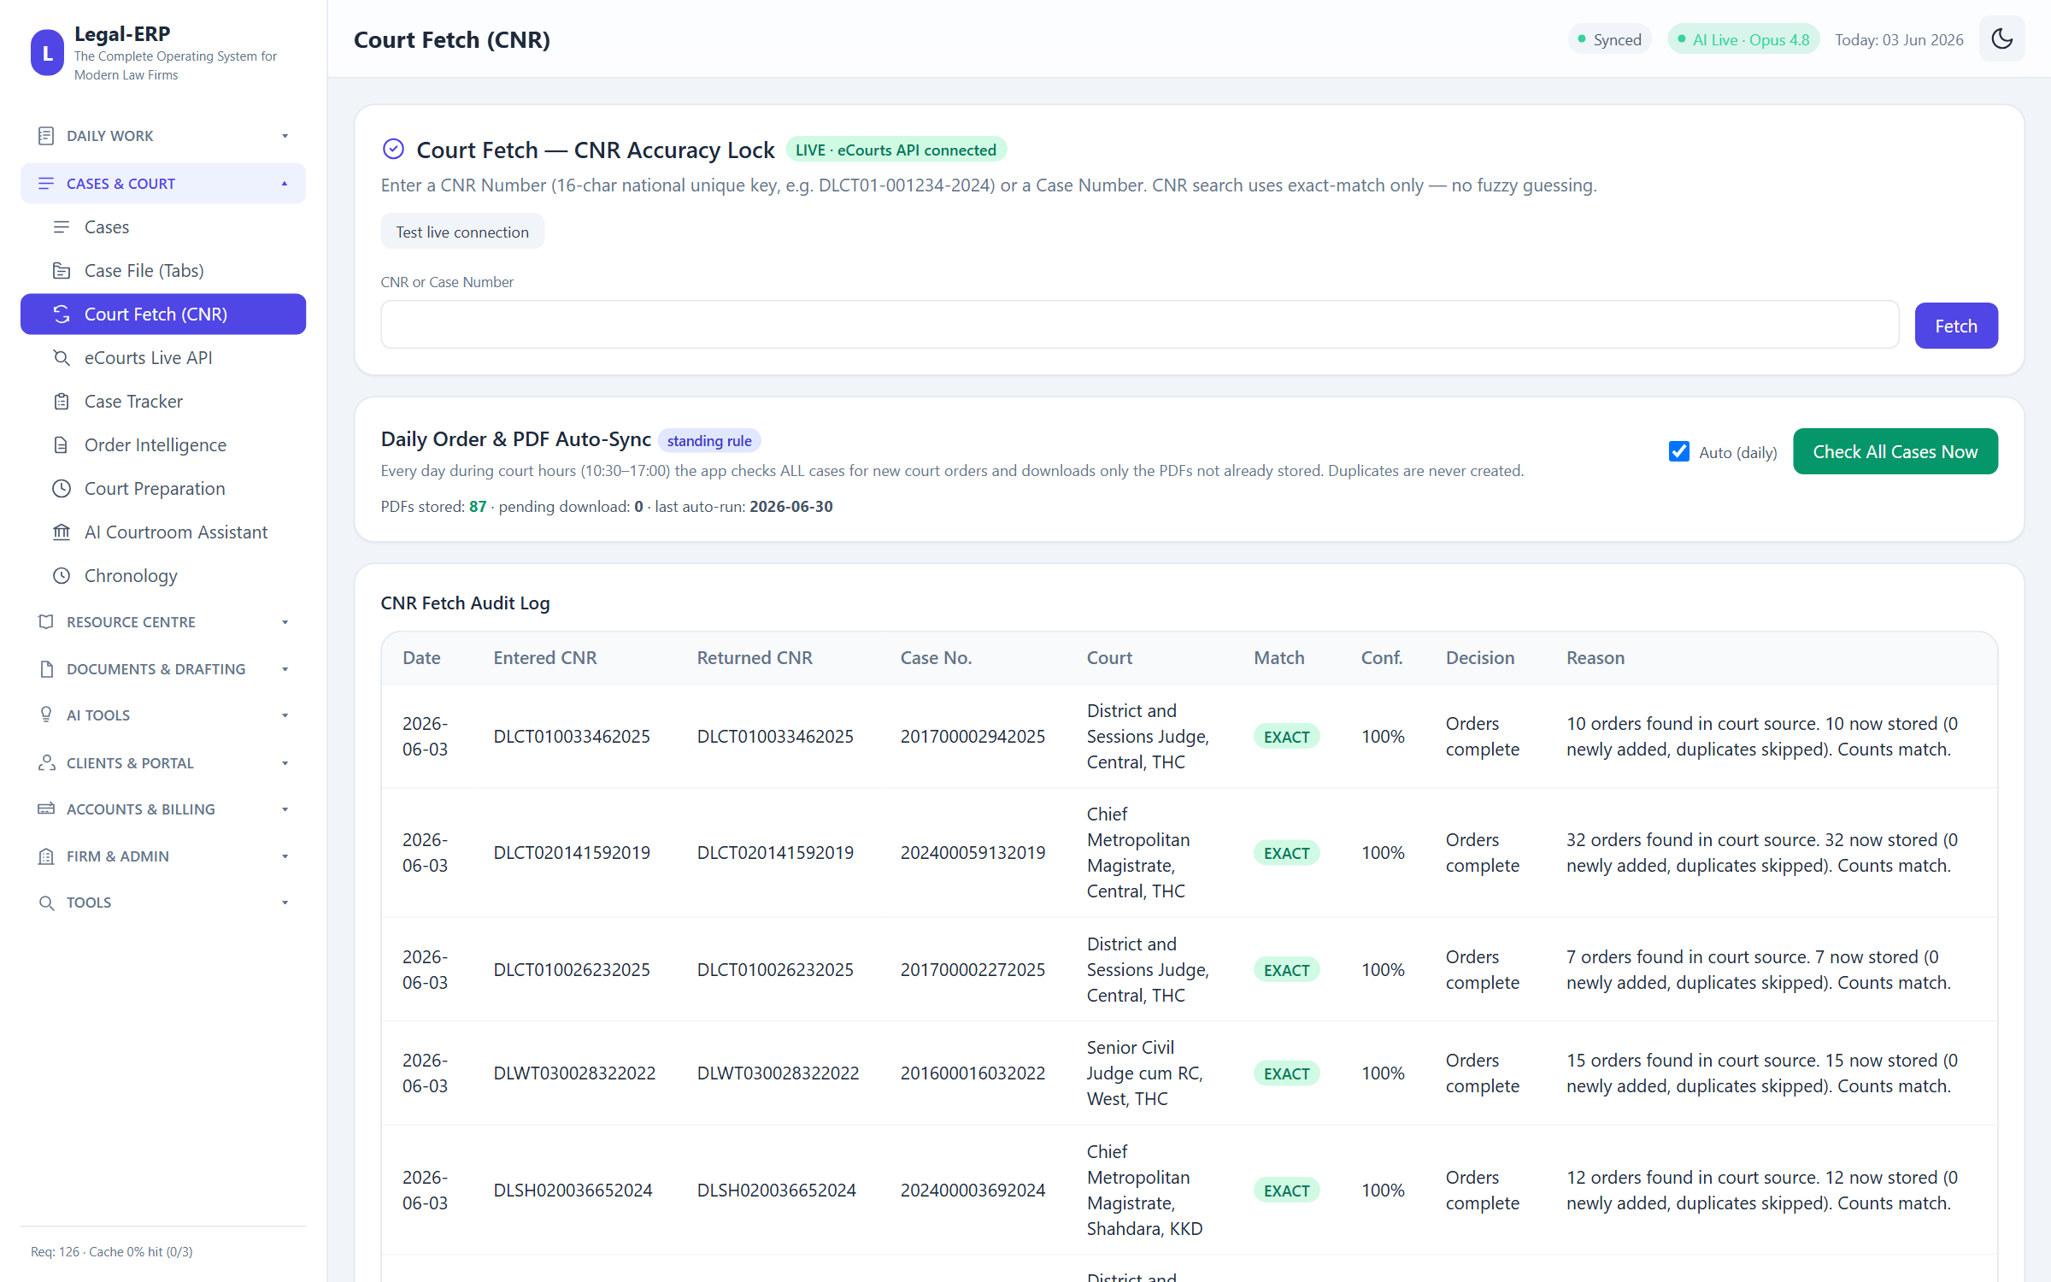The image size is (2051, 1282).
Task: Open Court Preparation page
Action: (163, 489)
